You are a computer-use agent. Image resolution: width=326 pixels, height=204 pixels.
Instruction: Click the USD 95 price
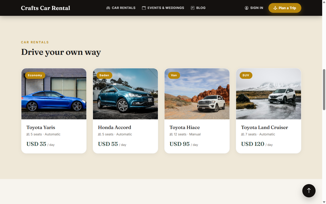[180, 144]
